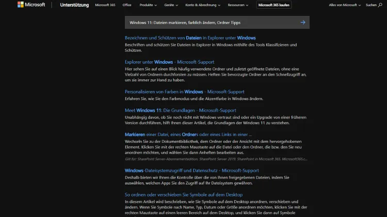Open 'Windows-Dateisystemzugriff und Datenschutz' result
Viewport: 387px width, 217px height.
coord(191,171)
